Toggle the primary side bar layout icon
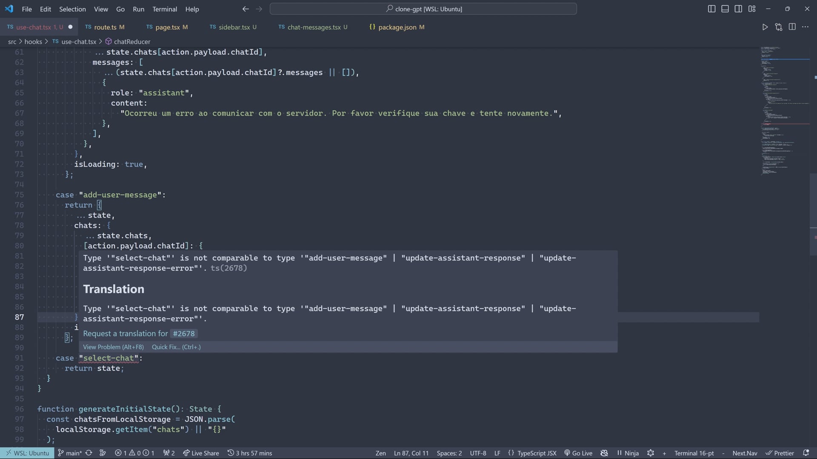This screenshot has width=817, height=459. click(711, 9)
